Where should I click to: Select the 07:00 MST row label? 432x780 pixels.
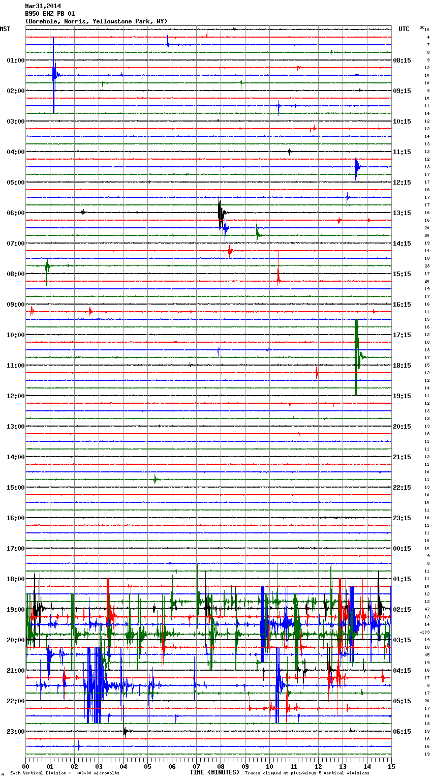16,244
